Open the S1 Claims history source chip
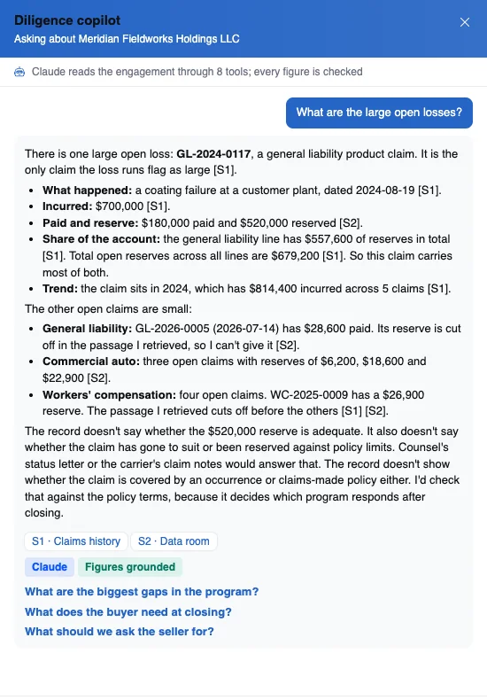This screenshot has width=487, height=700. [76, 541]
